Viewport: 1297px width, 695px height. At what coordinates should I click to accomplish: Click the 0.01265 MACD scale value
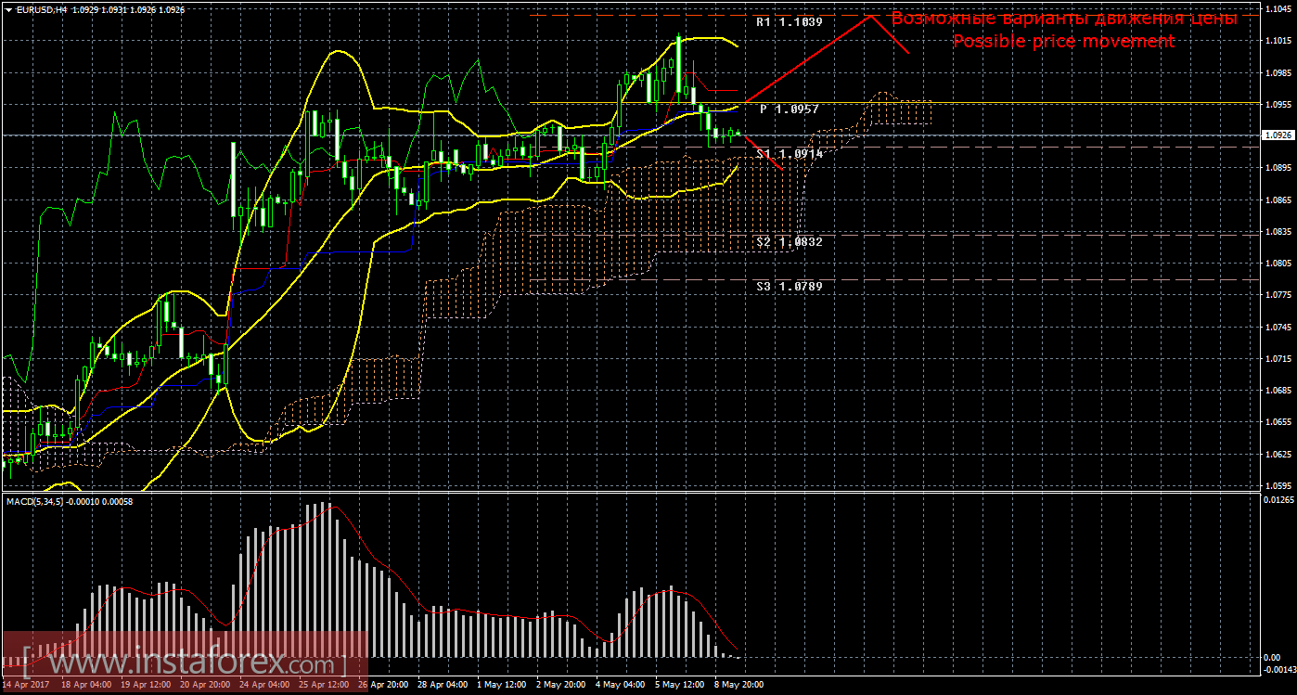(1278, 501)
